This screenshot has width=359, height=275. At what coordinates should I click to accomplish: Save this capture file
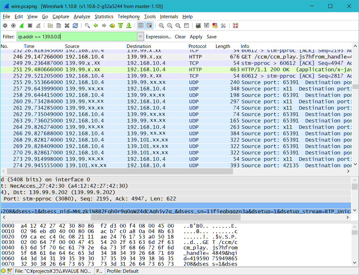59,26
